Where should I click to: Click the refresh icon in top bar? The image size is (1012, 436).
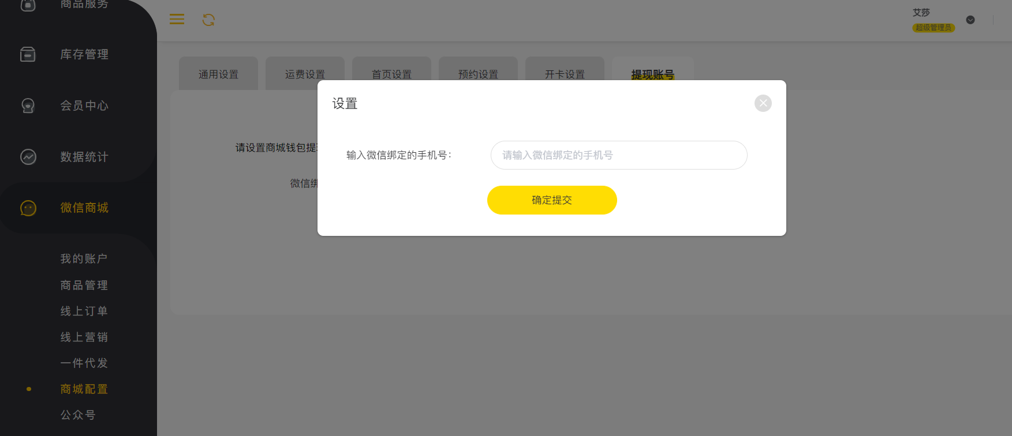pos(208,20)
